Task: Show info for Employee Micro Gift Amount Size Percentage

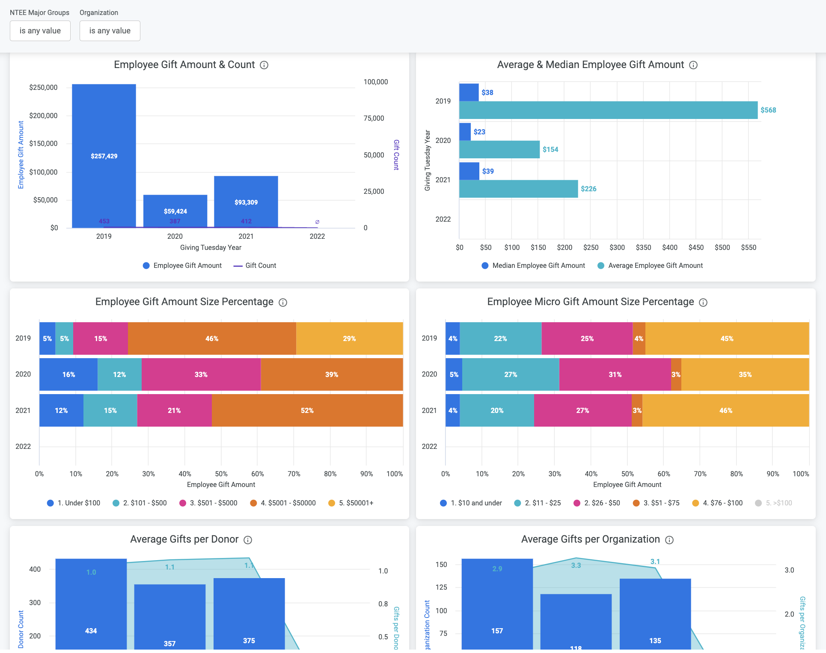Action: (x=703, y=303)
